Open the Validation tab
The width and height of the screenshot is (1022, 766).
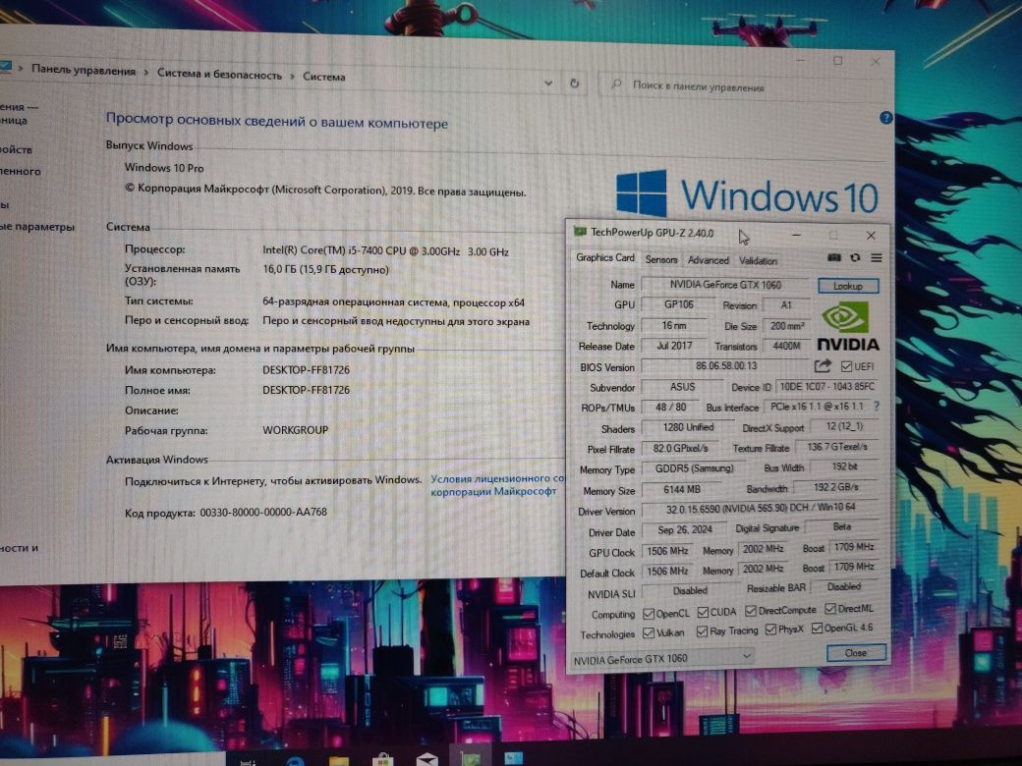click(758, 261)
